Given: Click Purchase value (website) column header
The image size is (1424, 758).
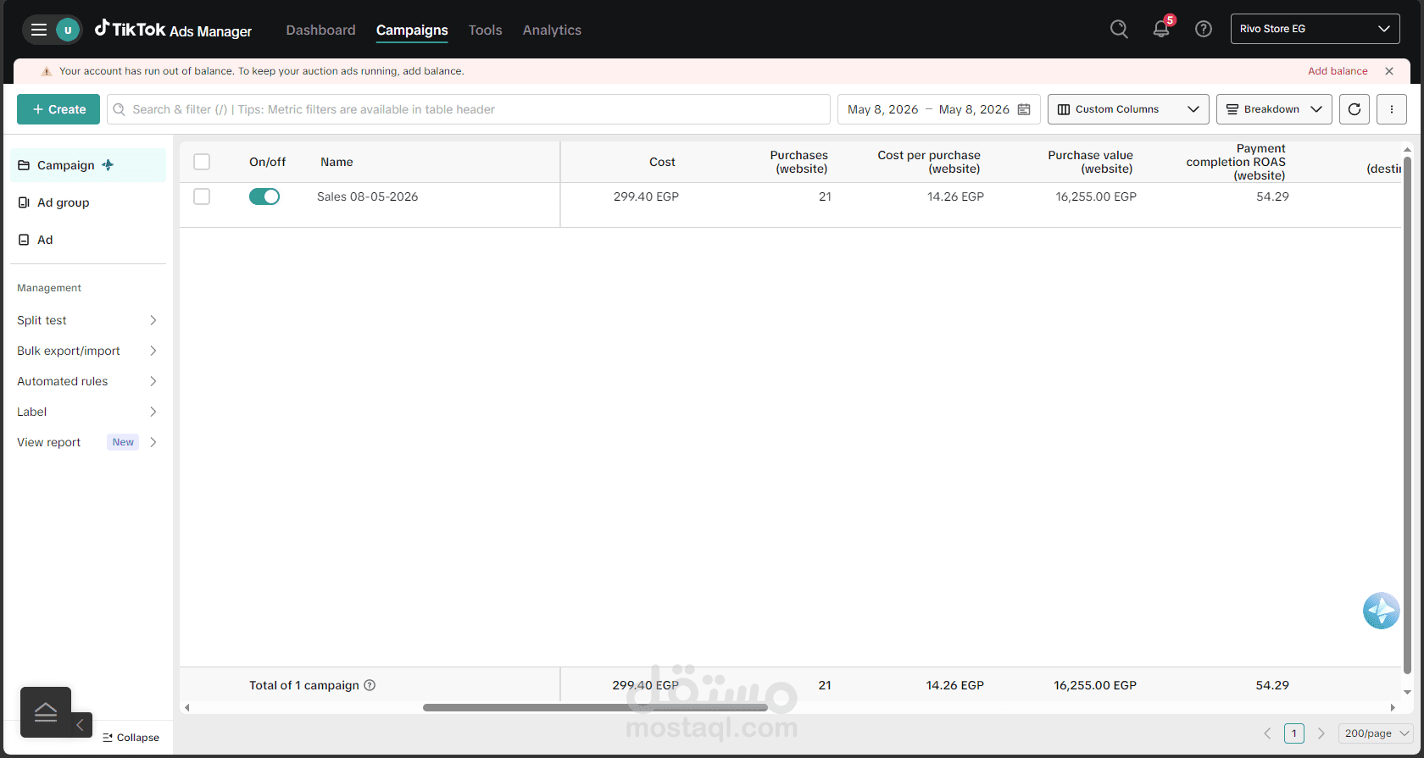Looking at the screenshot, I should coord(1090,162).
